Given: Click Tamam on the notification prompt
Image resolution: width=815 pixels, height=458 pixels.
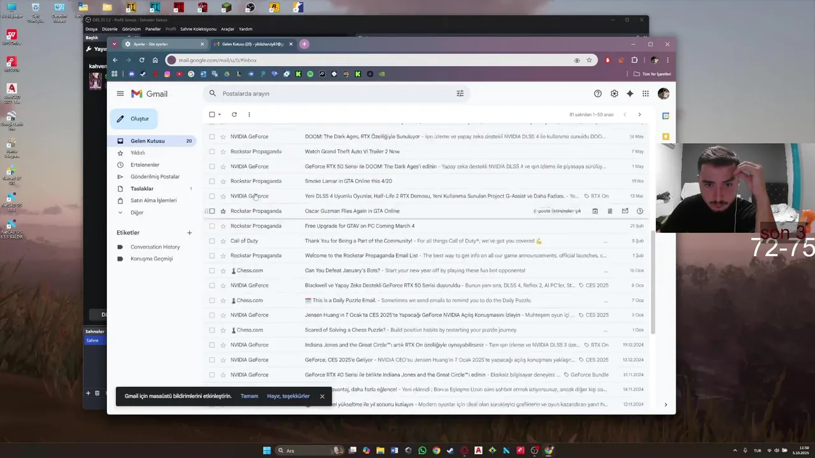Looking at the screenshot, I should click(x=250, y=396).
